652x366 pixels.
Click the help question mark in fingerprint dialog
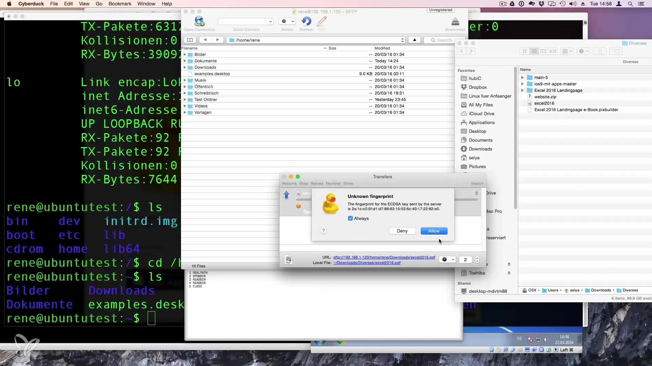[x=323, y=231]
